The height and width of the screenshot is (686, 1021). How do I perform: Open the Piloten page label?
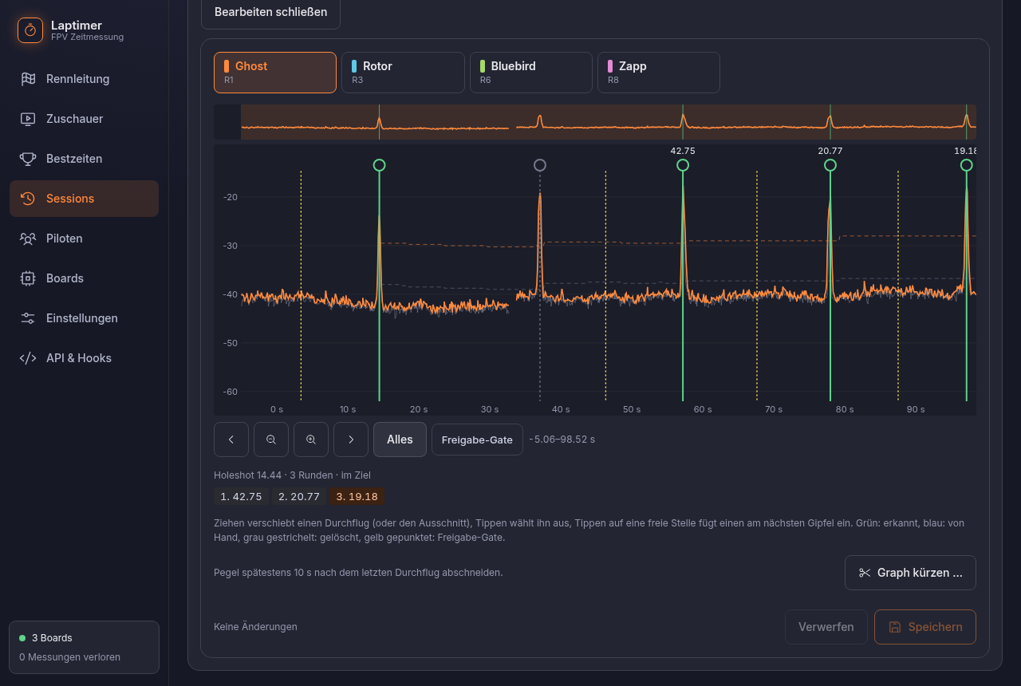point(65,239)
